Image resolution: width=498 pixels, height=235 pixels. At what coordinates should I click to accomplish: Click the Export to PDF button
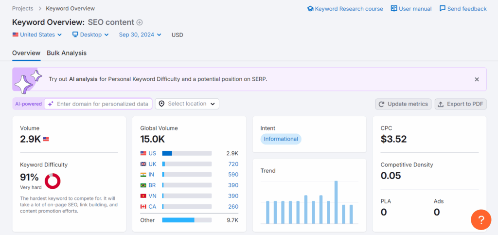pyautogui.click(x=461, y=104)
